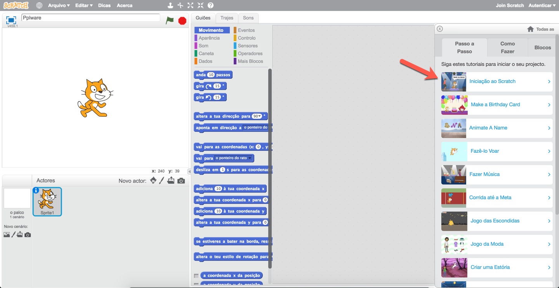Select the Mais Blocos category
The width and height of the screenshot is (559, 288).
click(250, 61)
